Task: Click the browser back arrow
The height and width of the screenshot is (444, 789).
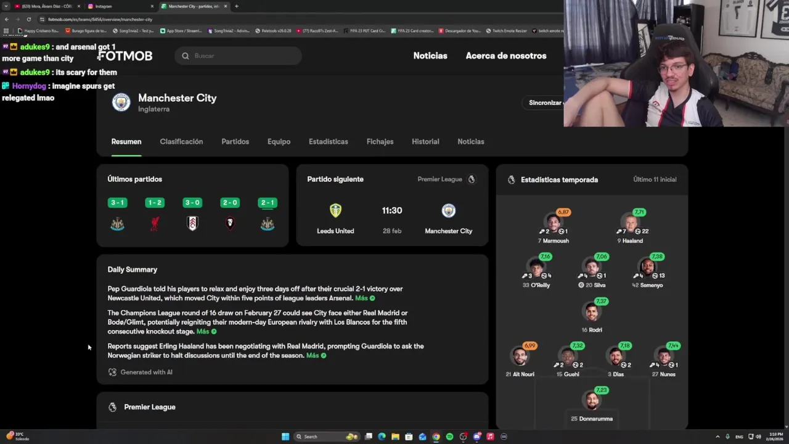Action: pos(6,19)
